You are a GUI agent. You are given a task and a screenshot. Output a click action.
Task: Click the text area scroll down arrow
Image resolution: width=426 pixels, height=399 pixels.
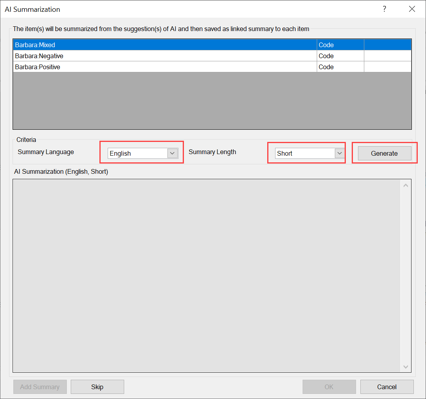406,367
